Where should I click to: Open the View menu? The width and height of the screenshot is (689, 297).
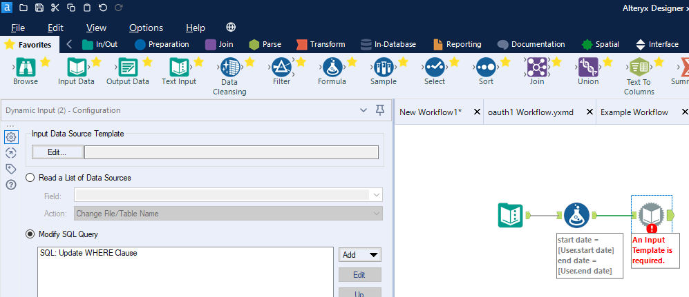point(96,28)
